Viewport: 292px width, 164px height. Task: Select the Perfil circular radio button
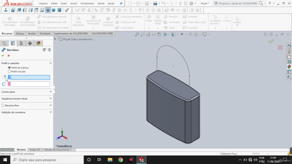coord(9,72)
